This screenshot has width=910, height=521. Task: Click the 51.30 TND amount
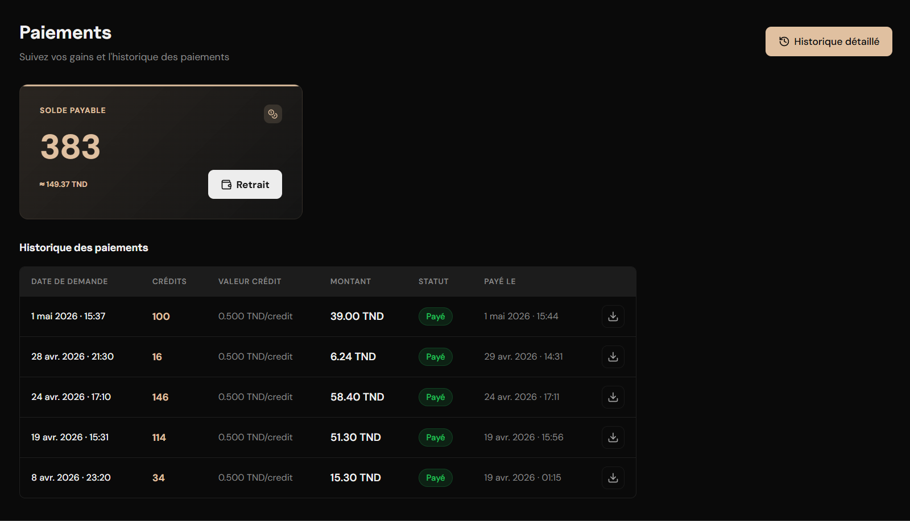[x=355, y=437]
